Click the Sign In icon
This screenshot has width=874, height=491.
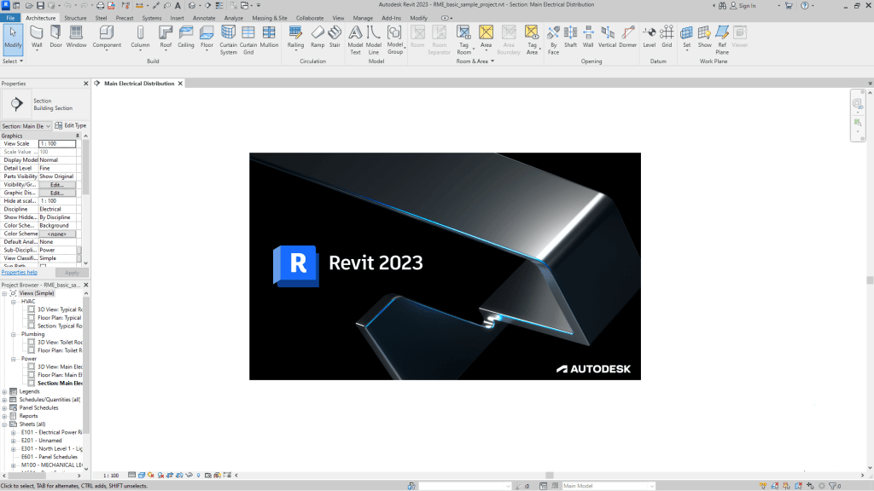point(742,4)
